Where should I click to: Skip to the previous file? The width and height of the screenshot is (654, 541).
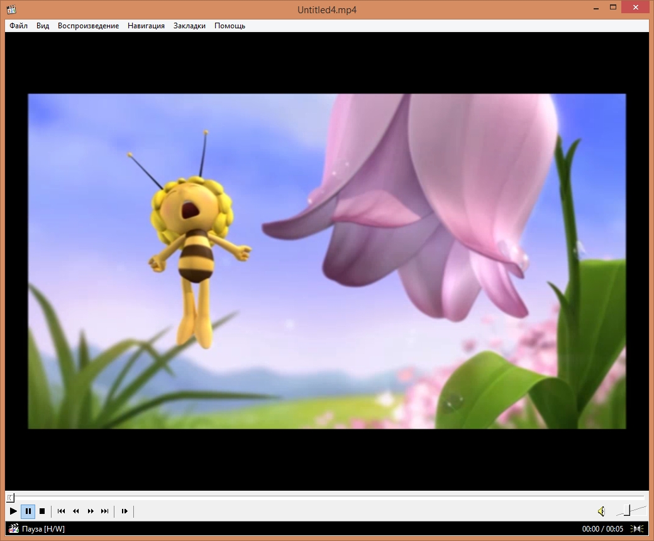[x=62, y=511]
